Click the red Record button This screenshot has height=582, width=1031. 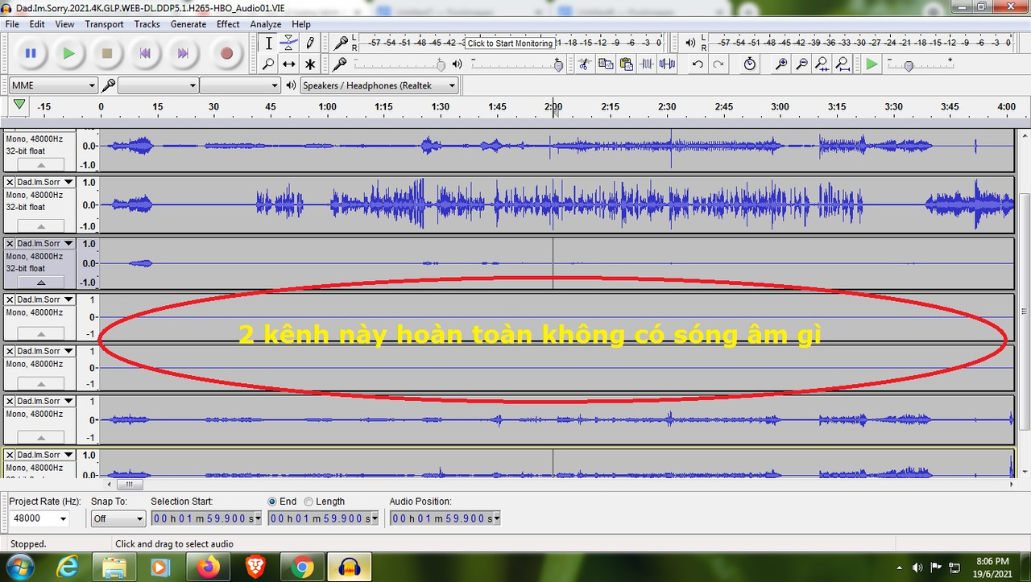pos(226,53)
